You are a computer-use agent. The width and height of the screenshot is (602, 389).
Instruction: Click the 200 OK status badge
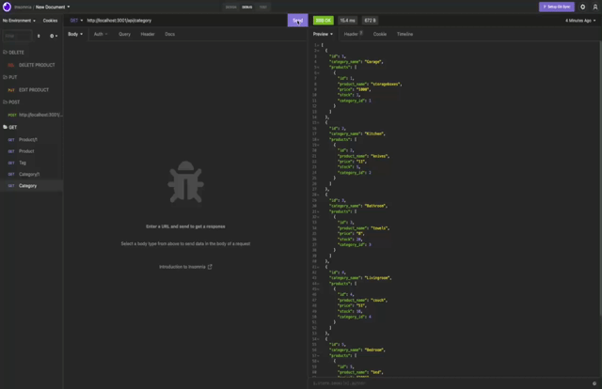[324, 21]
